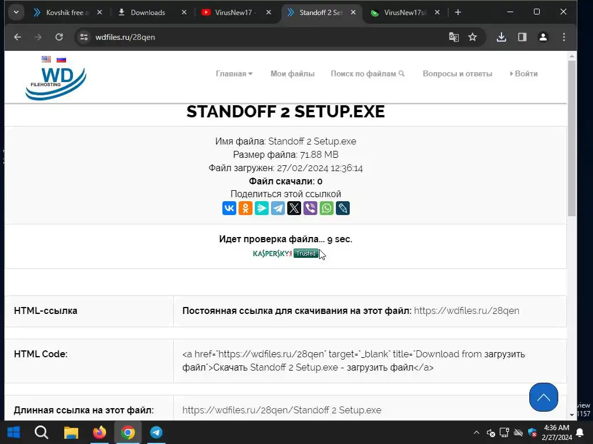This screenshot has height=444, width=593.
Task: Click the STANDOFF 2 SETUP.EXE heading
Action: [285, 112]
